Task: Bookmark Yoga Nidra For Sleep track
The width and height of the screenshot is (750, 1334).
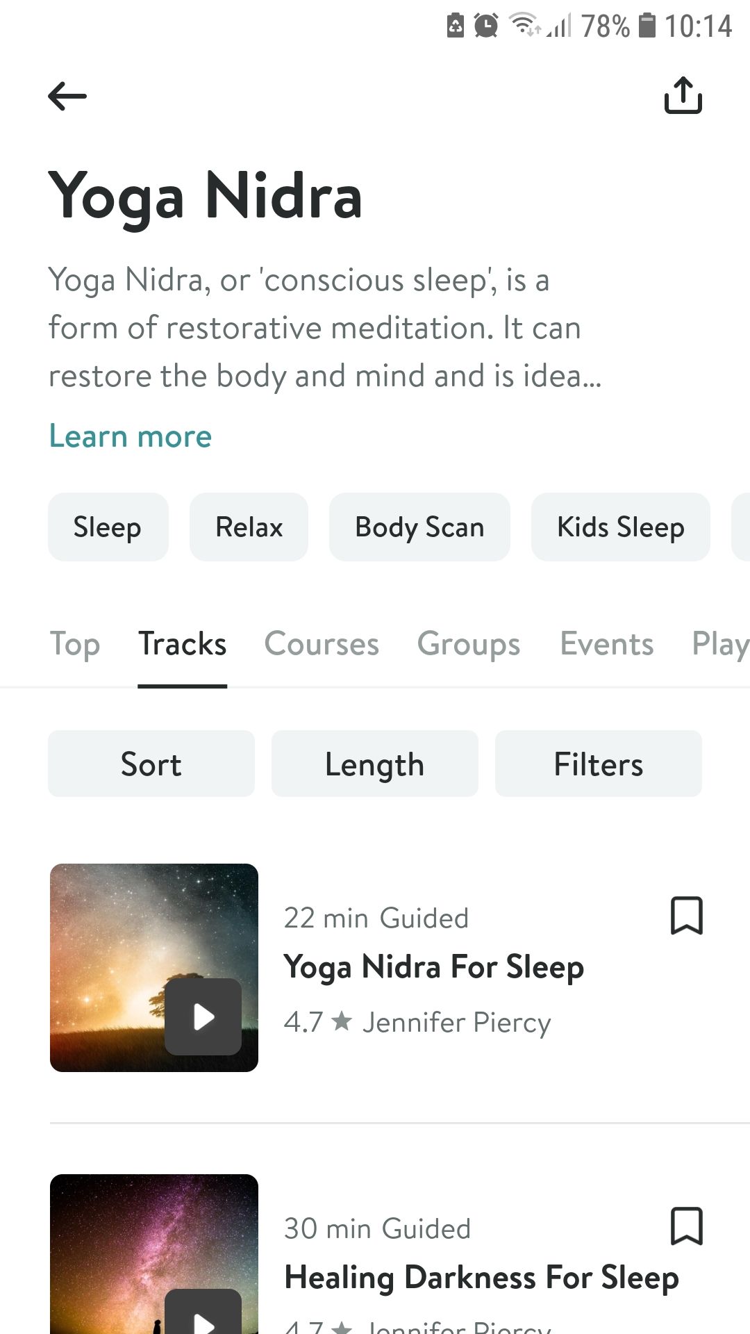Action: (x=686, y=916)
